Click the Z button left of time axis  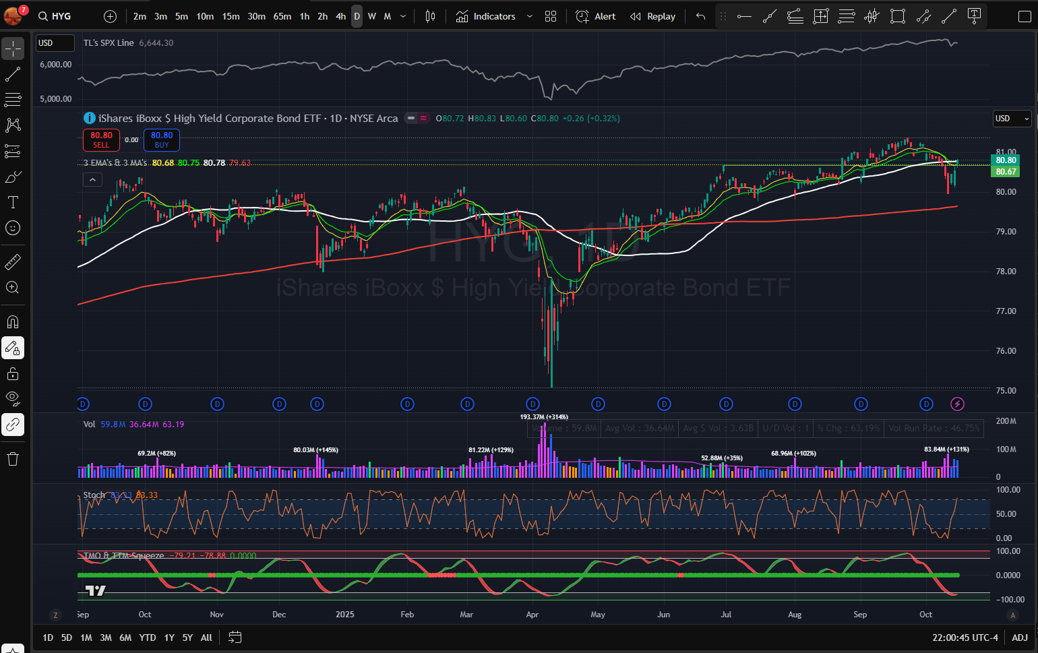(55, 615)
